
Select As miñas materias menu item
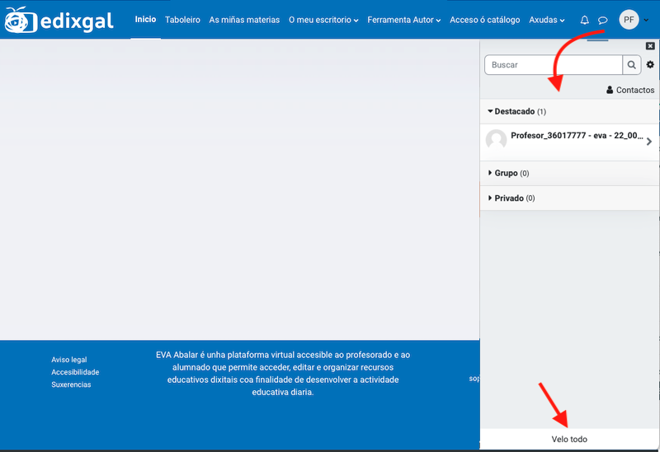coord(244,20)
